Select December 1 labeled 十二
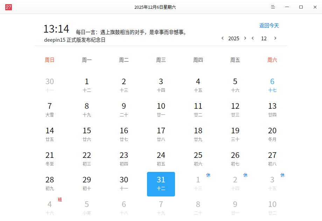The image size is (322, 221). pos(87,85)
